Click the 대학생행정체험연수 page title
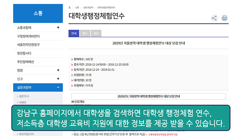 [96, 16]
